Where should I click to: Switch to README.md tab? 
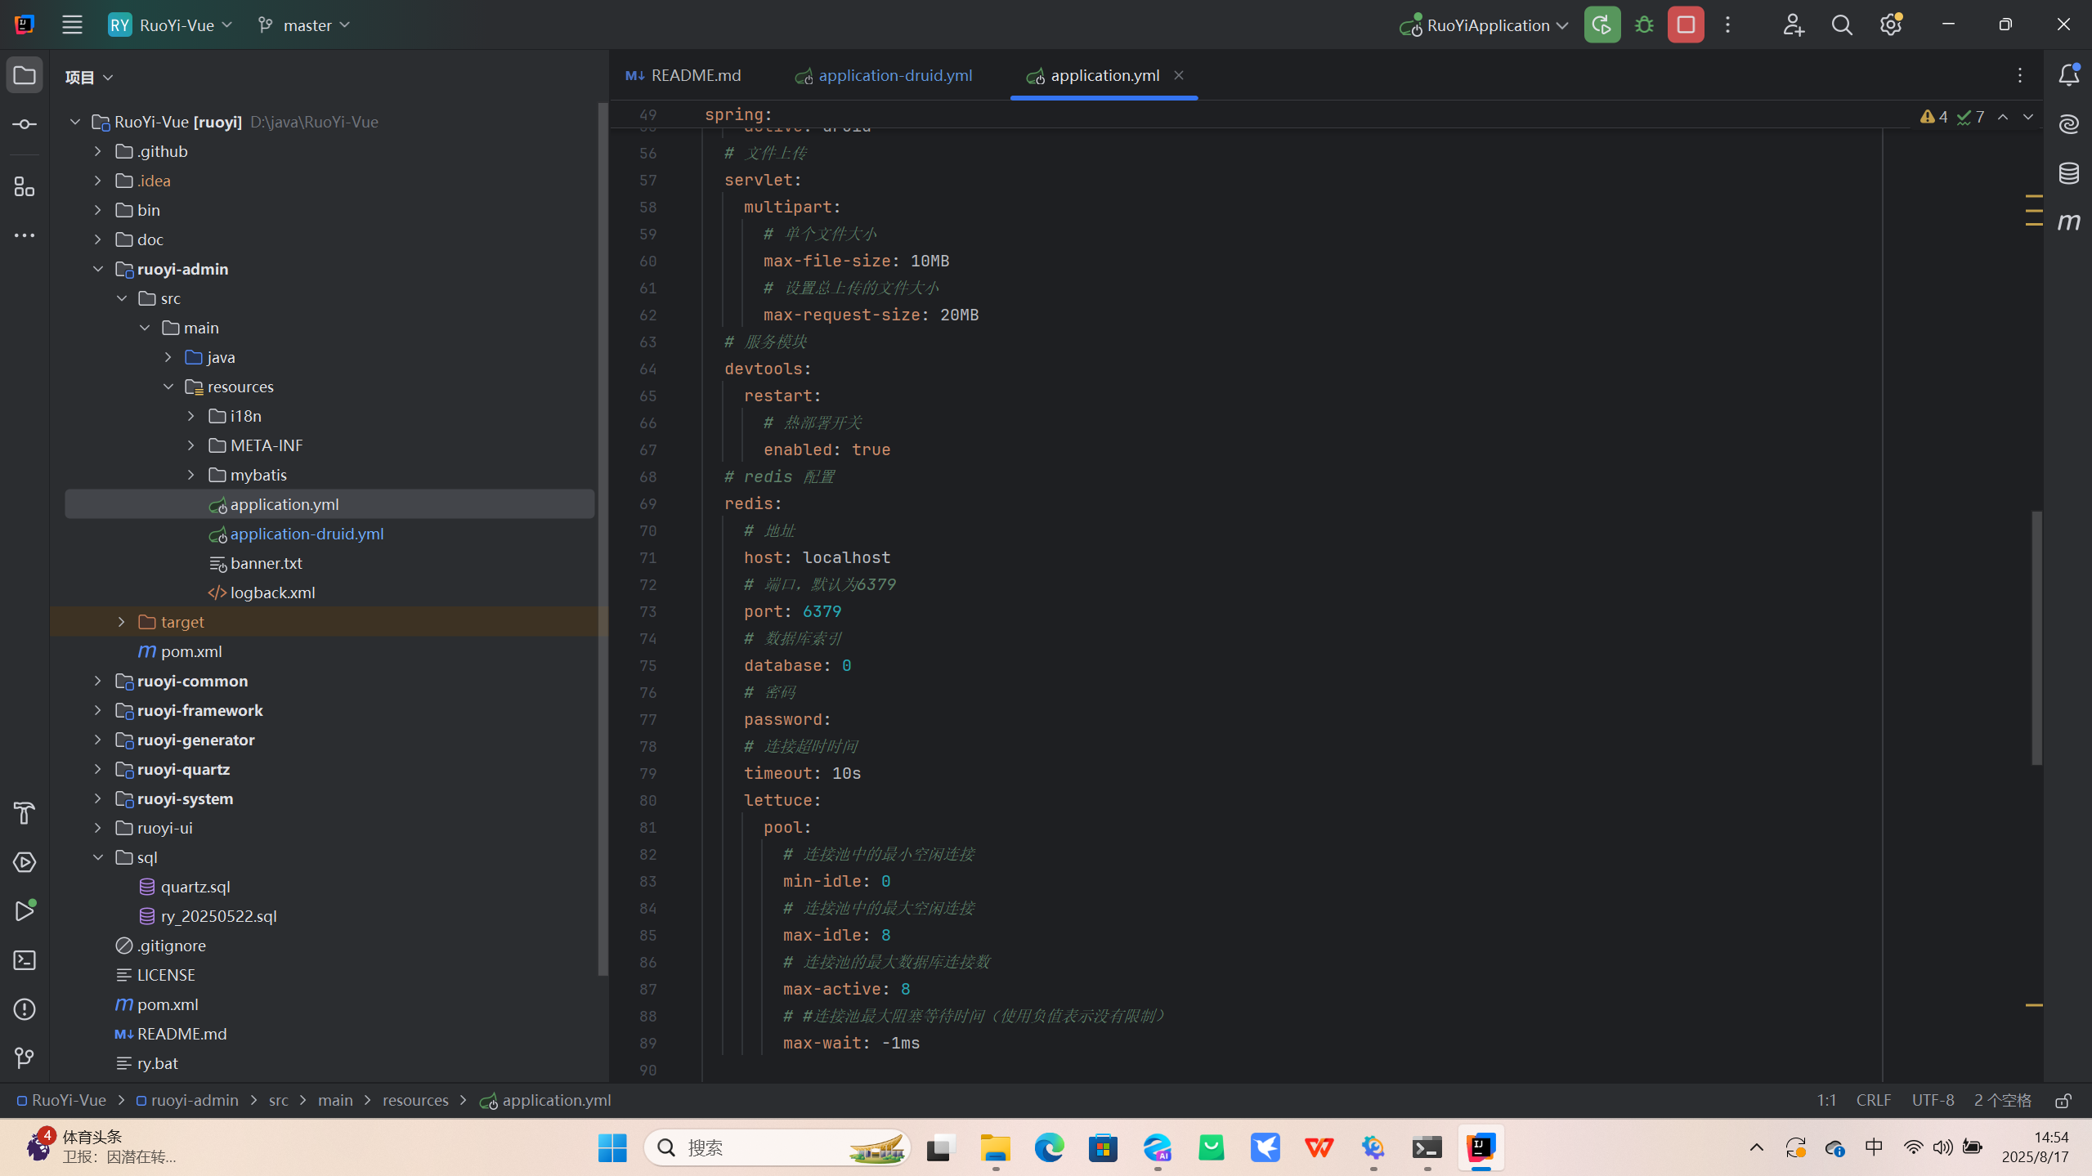(683, 75)
